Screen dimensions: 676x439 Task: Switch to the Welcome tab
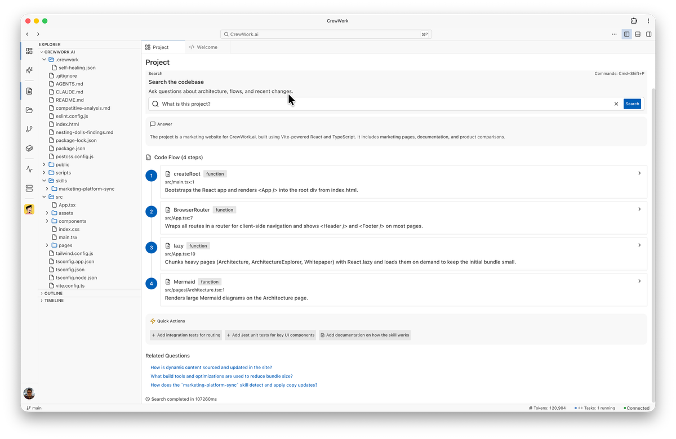pyautogui.click(x=207, y=47)
